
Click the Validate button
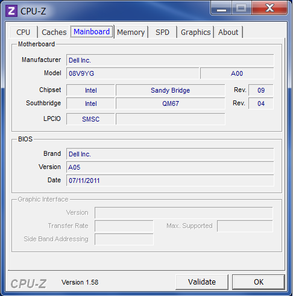(202, 282)
